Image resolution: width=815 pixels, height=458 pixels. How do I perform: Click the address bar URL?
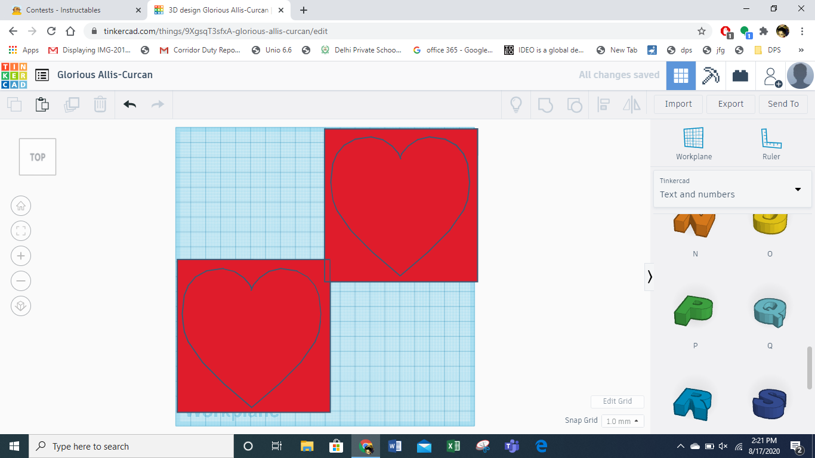[215, 31]
